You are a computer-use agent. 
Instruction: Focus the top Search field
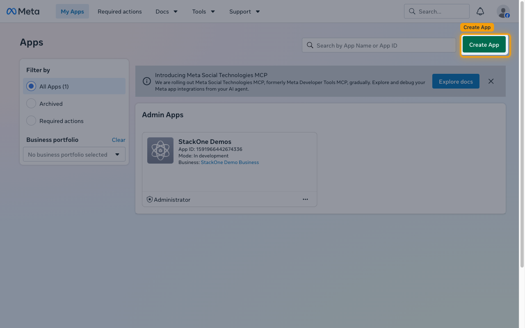(437, 11)
